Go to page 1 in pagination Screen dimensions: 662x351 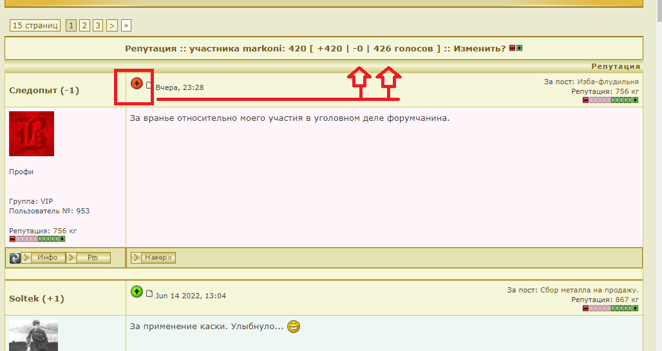[x=71, y=25]
